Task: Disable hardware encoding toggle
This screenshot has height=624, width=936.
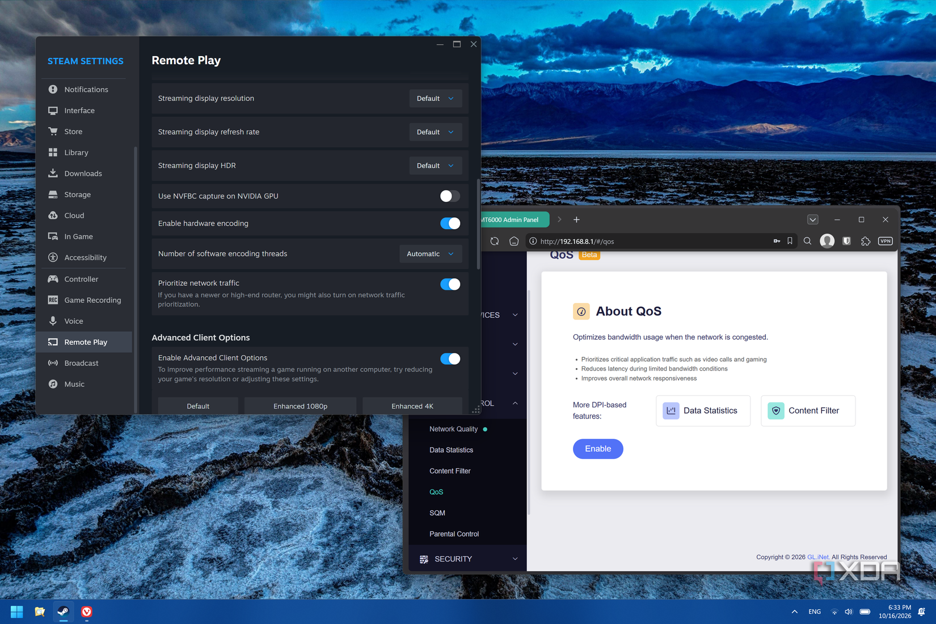Action: pos(450,223)
